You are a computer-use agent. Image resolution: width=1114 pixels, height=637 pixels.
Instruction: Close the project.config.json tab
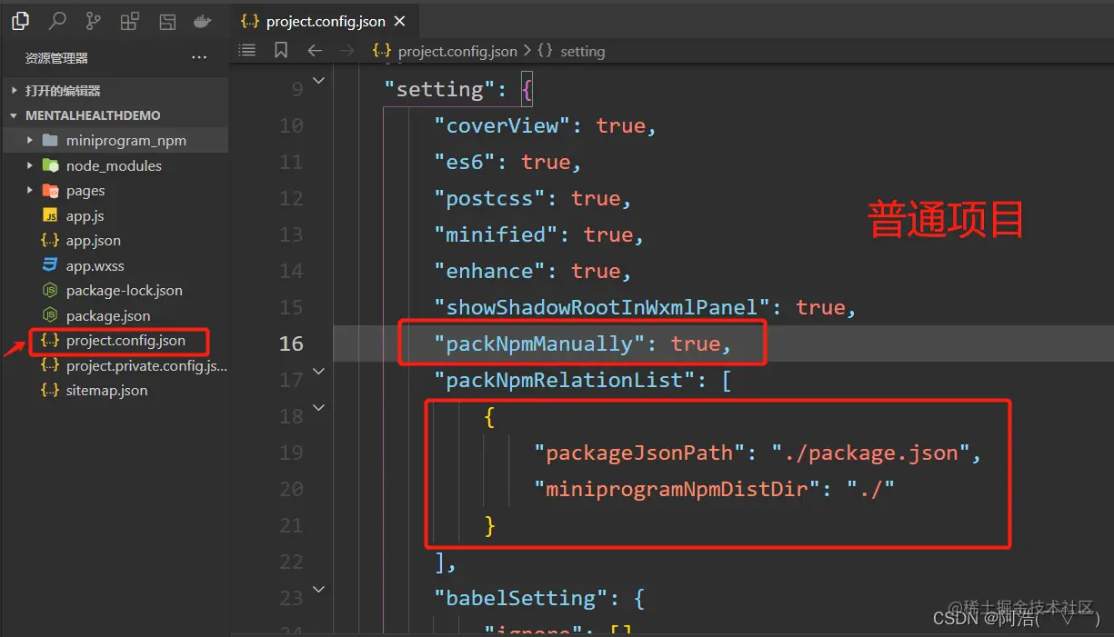point(400,21)
